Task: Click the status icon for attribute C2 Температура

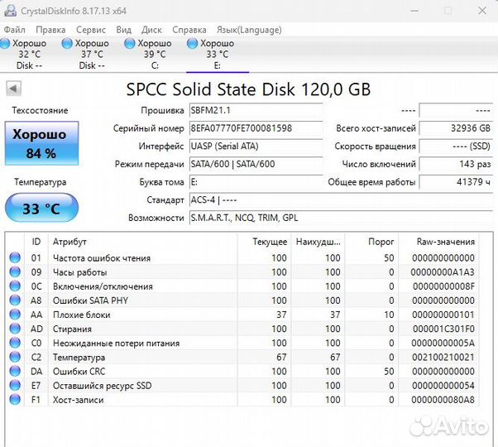Action: [15, 357]
